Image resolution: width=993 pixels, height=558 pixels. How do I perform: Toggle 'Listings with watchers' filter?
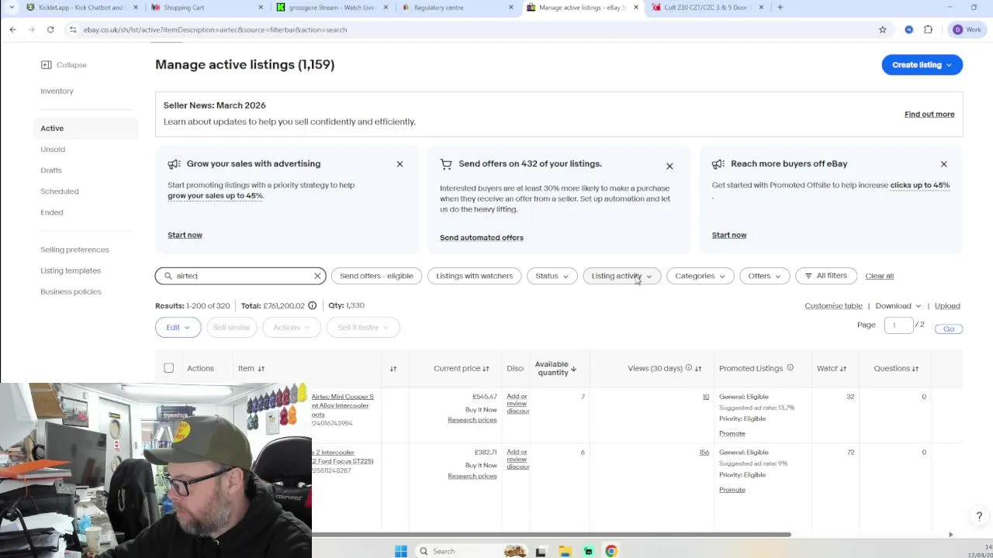click(474, 276)
